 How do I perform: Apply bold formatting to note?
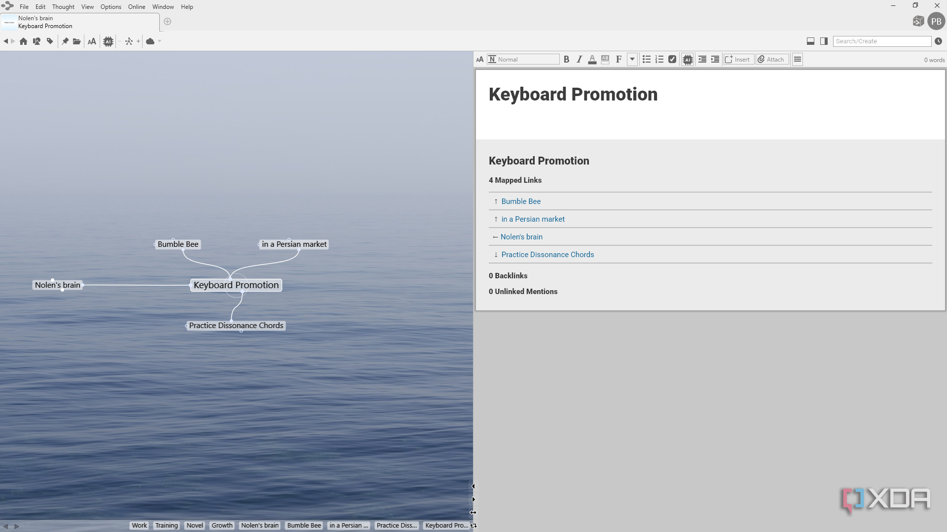point(566,60)
